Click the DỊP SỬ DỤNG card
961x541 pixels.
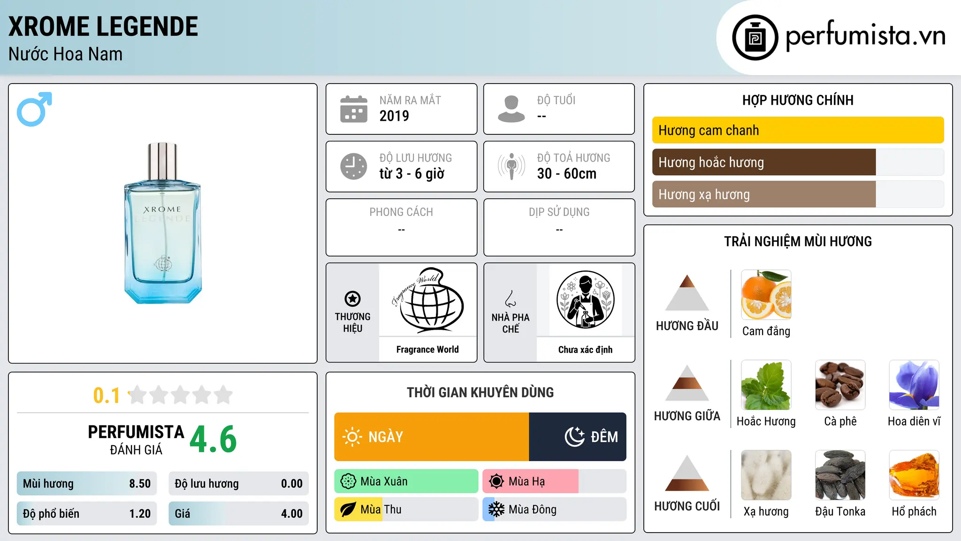click(x=559, y=227)
